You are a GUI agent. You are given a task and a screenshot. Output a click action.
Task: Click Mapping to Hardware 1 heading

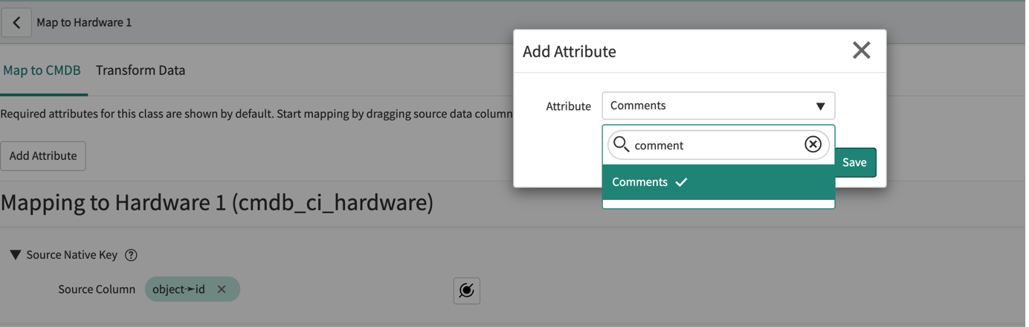217,202
